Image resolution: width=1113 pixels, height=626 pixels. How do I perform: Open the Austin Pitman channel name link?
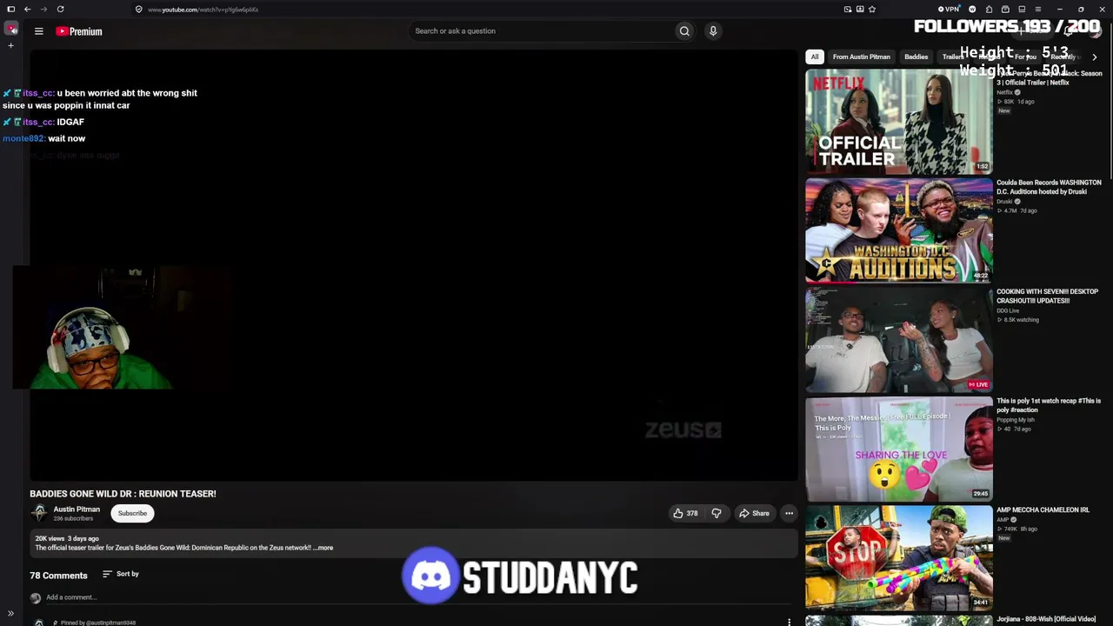77,509
